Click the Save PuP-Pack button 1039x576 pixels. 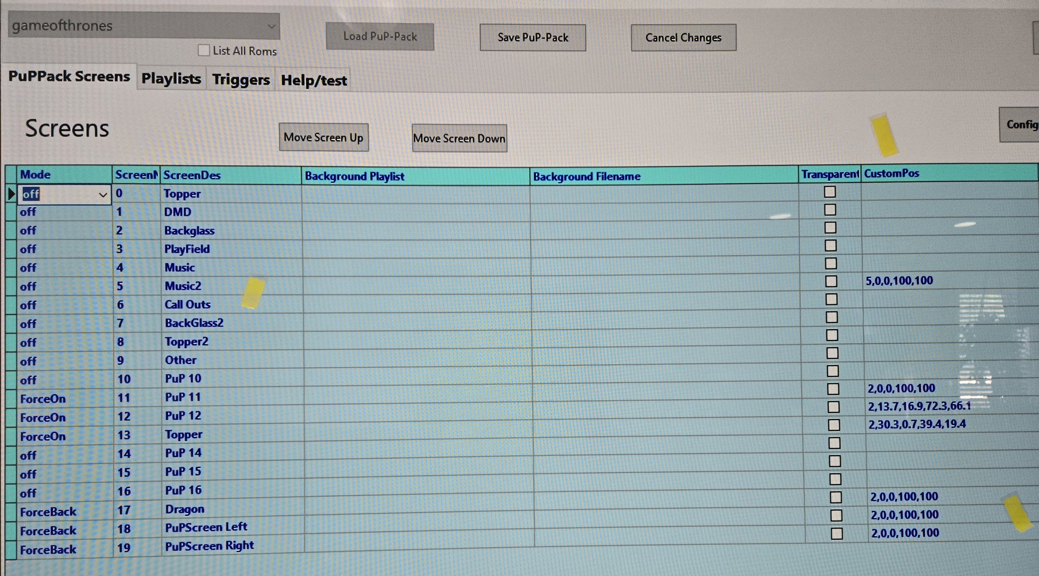point(533,38)
